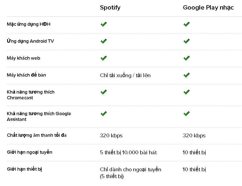Click the Google Play nhạc column header

click(208, 7)
